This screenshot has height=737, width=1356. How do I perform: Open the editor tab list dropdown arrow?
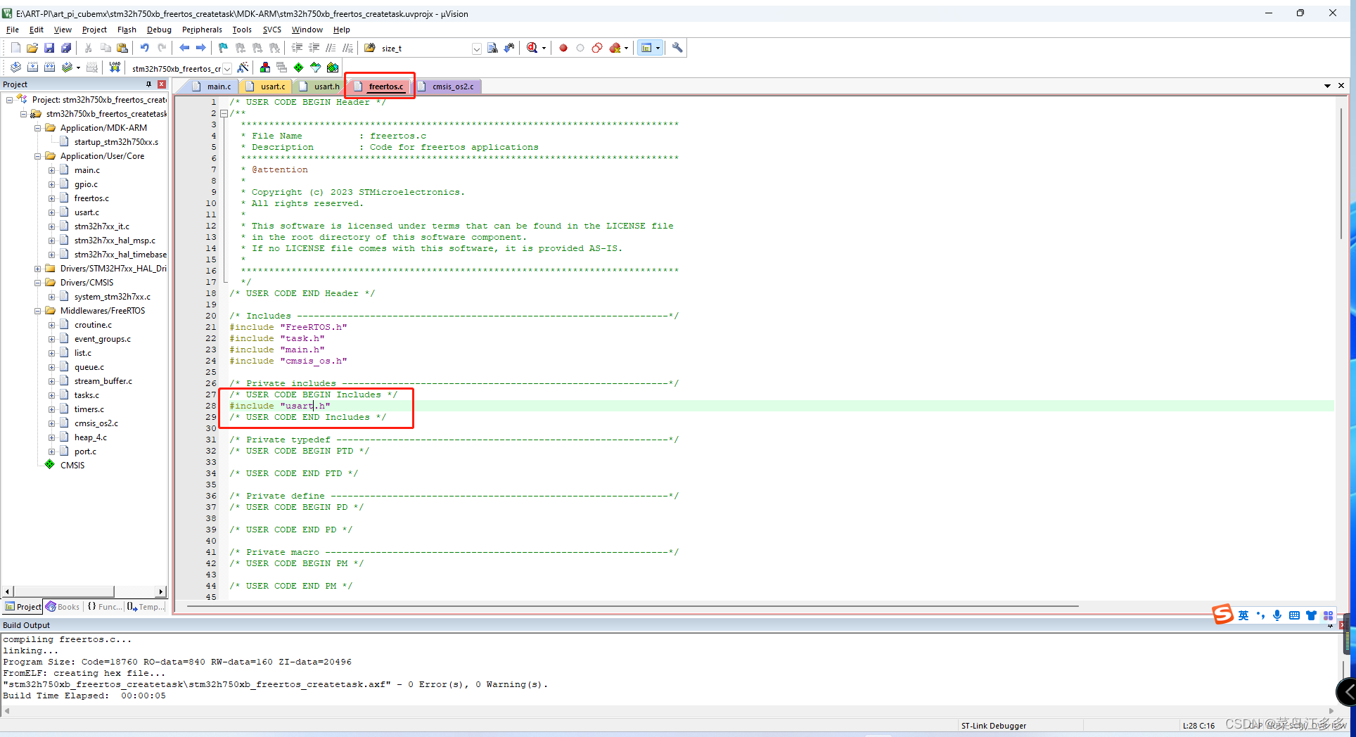point(1327,86)
